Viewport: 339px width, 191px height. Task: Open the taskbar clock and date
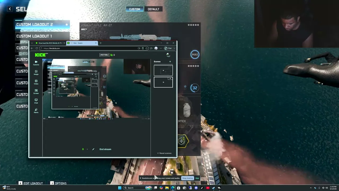coord(333,188)
